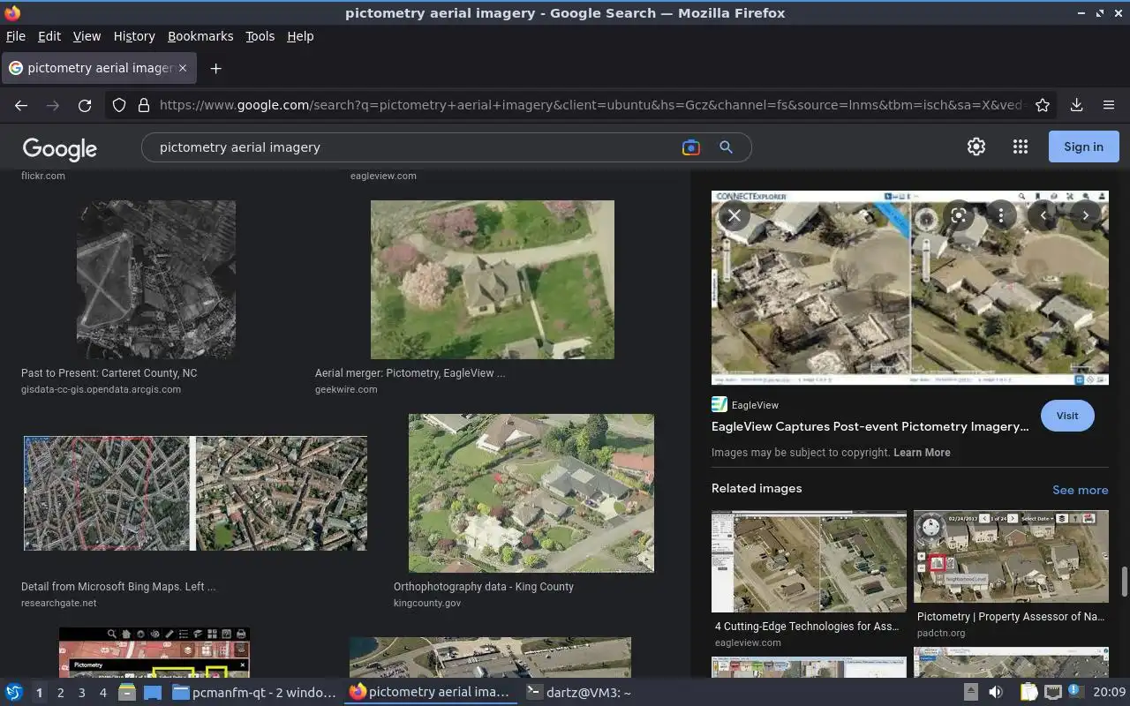Select the pictometry aerial imagery browser tab
This screenshot has height=706, width=1130.
[x=99, y=68]
